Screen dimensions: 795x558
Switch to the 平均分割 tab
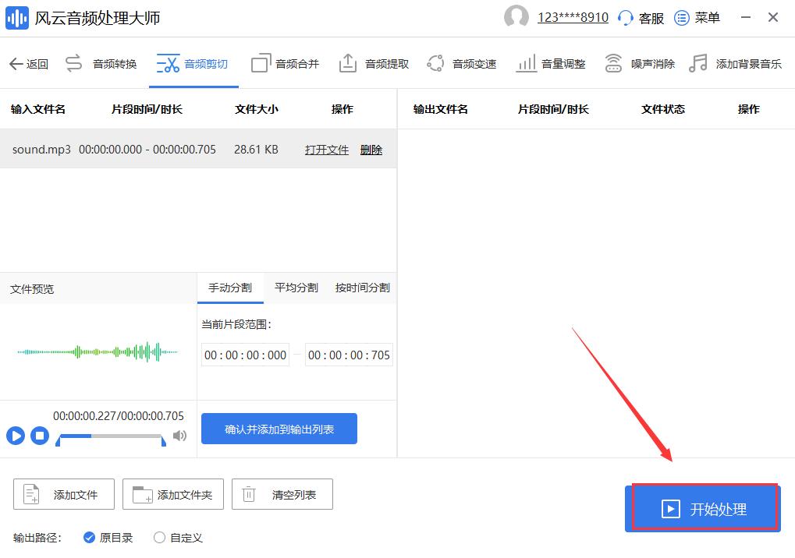[x=296, y=288]
